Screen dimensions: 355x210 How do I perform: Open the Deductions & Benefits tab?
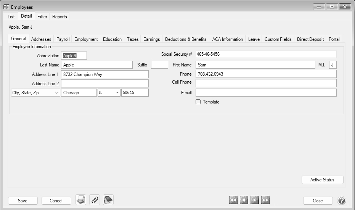point(186,39)
